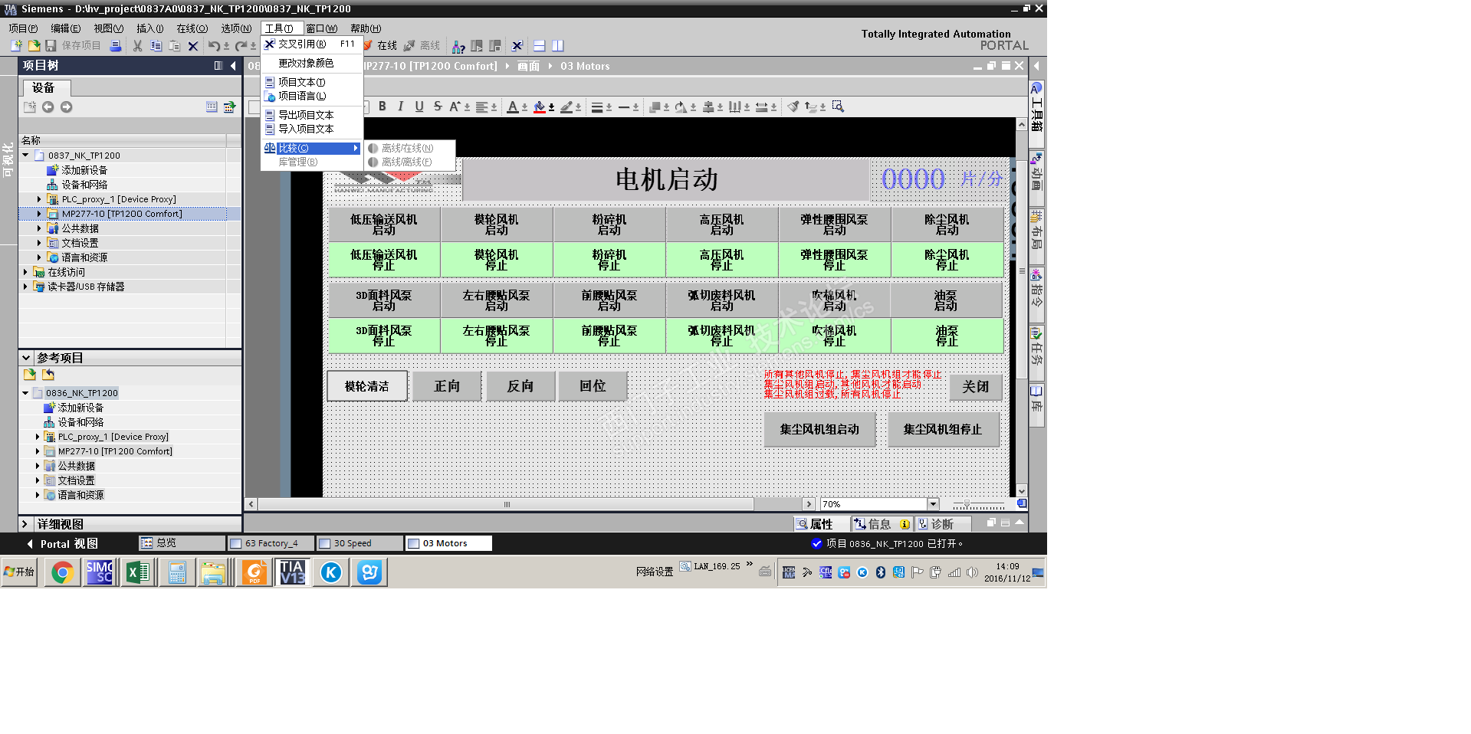
Task: Click the 粉碎机 停止 green button
Action: (609, 260)
